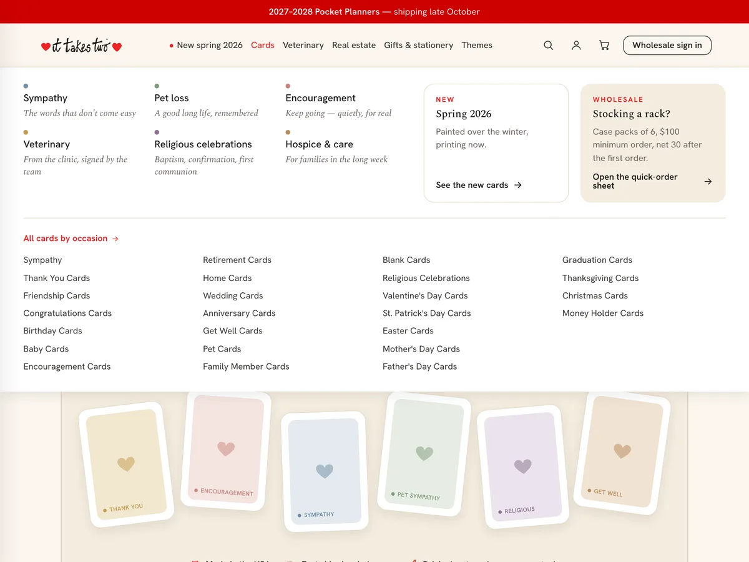Select Anniversary Cards

click(239, 313)
